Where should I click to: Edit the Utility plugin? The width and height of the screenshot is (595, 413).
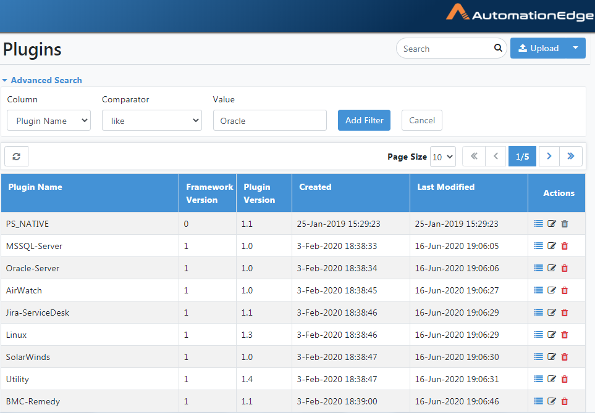click(552, 379)
